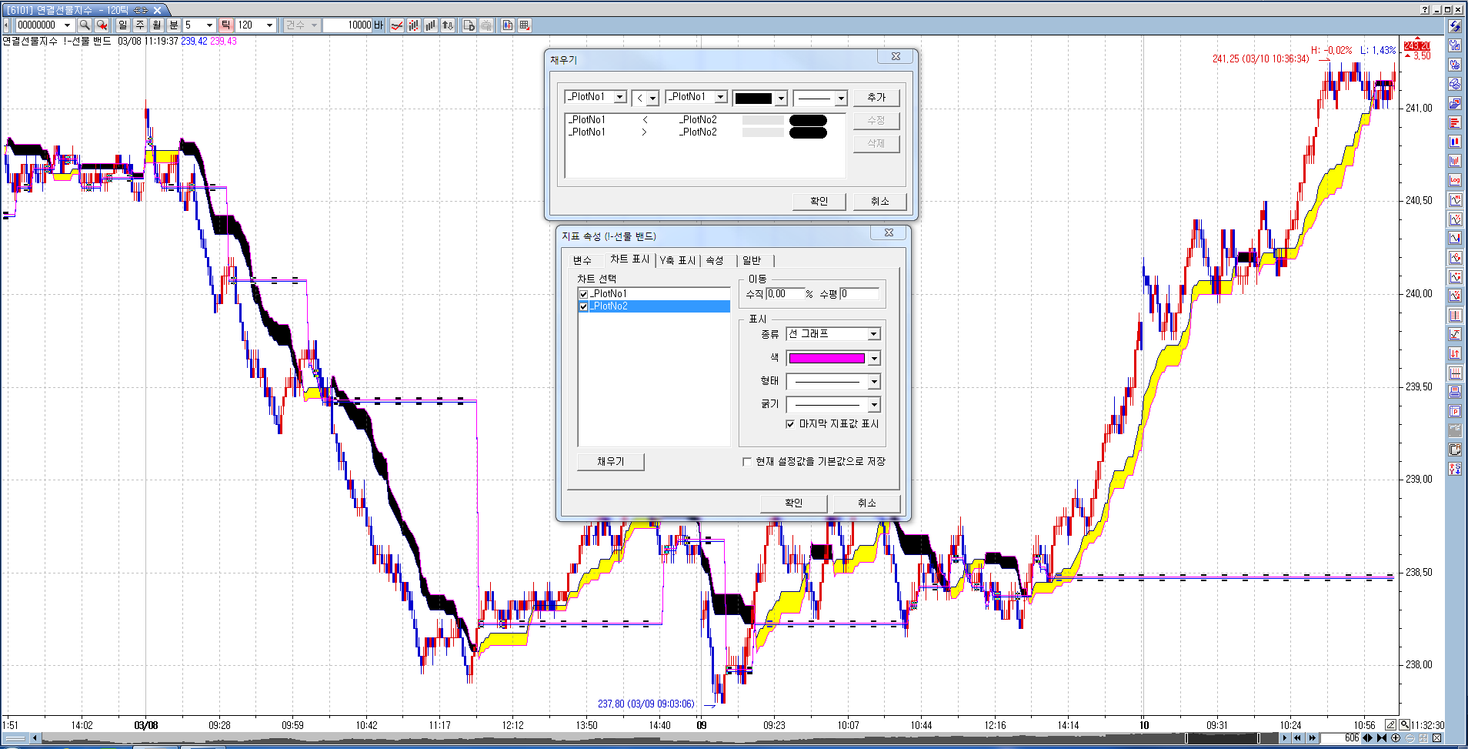Toggle the 마지막 지표값 표시 checkbox
Viewport: 1468px width, 749px height.
tap(790, 424)
